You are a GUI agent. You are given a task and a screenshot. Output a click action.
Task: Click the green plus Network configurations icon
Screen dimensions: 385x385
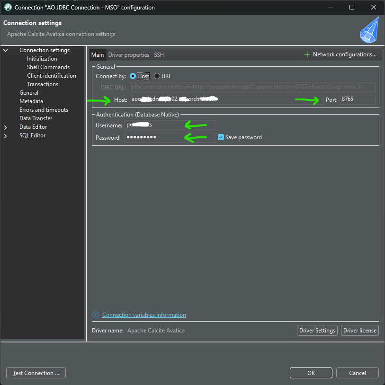[x=307, y=55]
